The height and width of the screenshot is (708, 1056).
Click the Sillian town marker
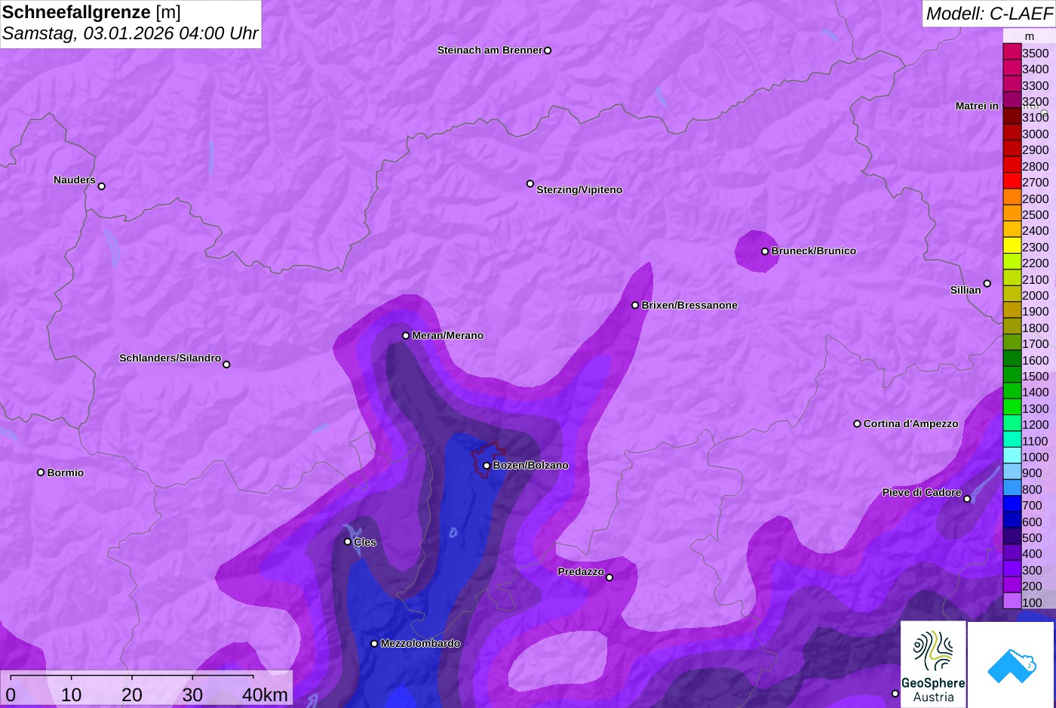pyautogui.click(x=987, y=284)
